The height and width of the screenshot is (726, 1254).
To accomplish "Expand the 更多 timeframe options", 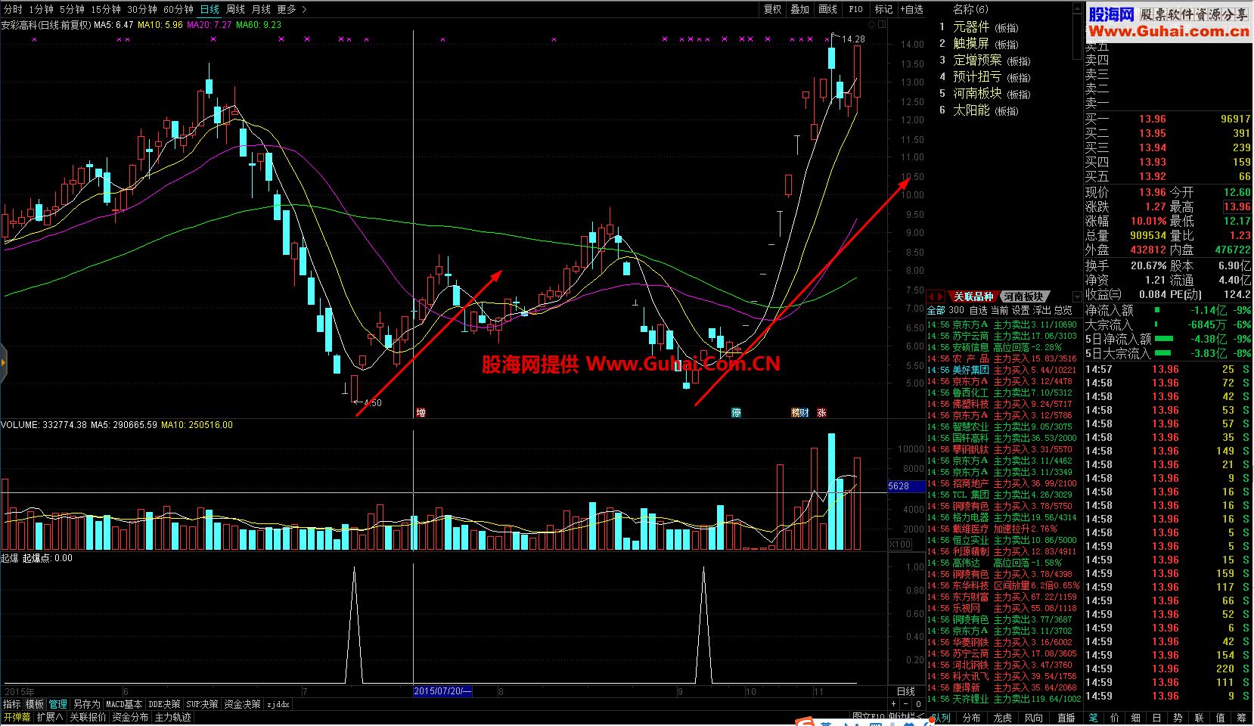I will pyautogui.click(x=292, y=9).
